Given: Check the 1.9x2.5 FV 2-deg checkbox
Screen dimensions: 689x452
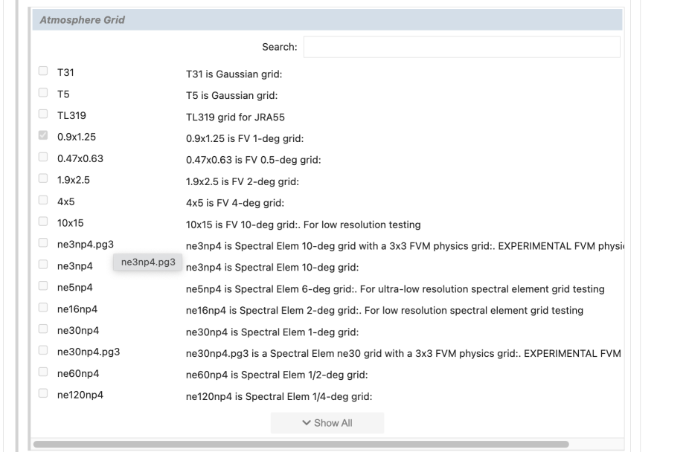Looking at the screenshot, I should click(43, 178).
